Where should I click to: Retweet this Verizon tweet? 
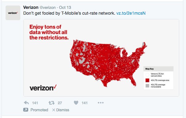tap(51, 103)
